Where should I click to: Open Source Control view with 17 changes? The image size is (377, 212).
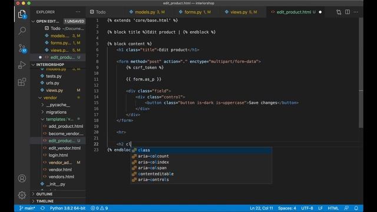pyautogui.click(x=22, y=48)
